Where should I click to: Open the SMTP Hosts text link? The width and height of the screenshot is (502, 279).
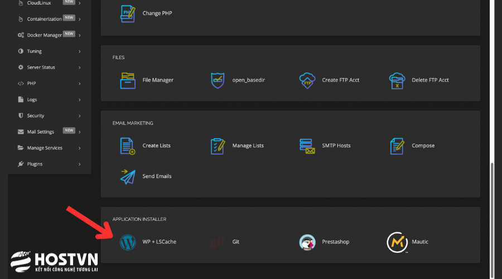(336, 146)
